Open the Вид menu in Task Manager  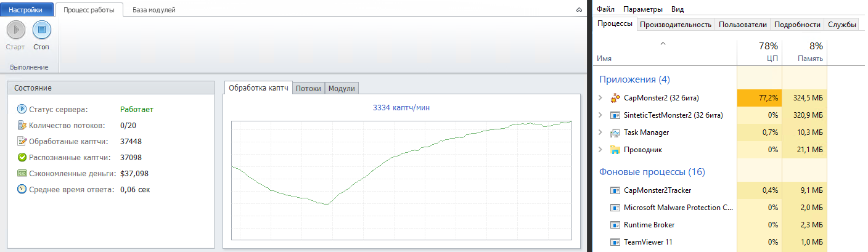coord(678,9)
